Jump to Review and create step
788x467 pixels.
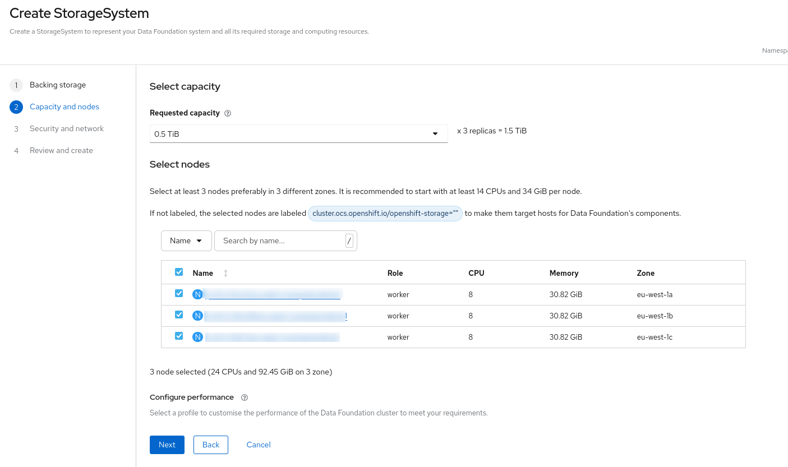click(x=61, y=151)
